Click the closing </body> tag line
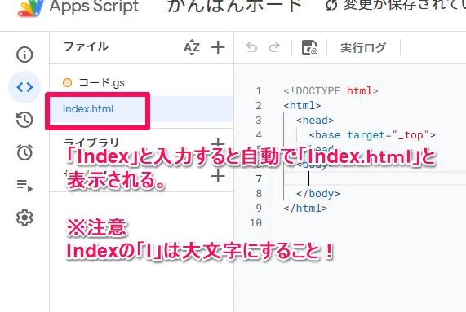Image resolution: width=466 pixels, height=312 pixels. click(317, 193)
